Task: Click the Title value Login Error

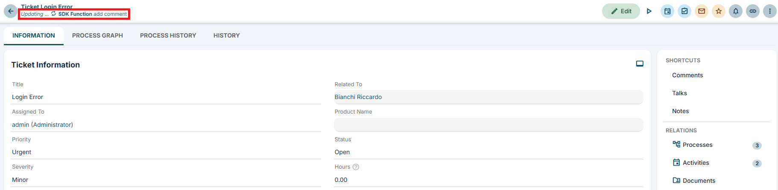Action: click(28, 97)
